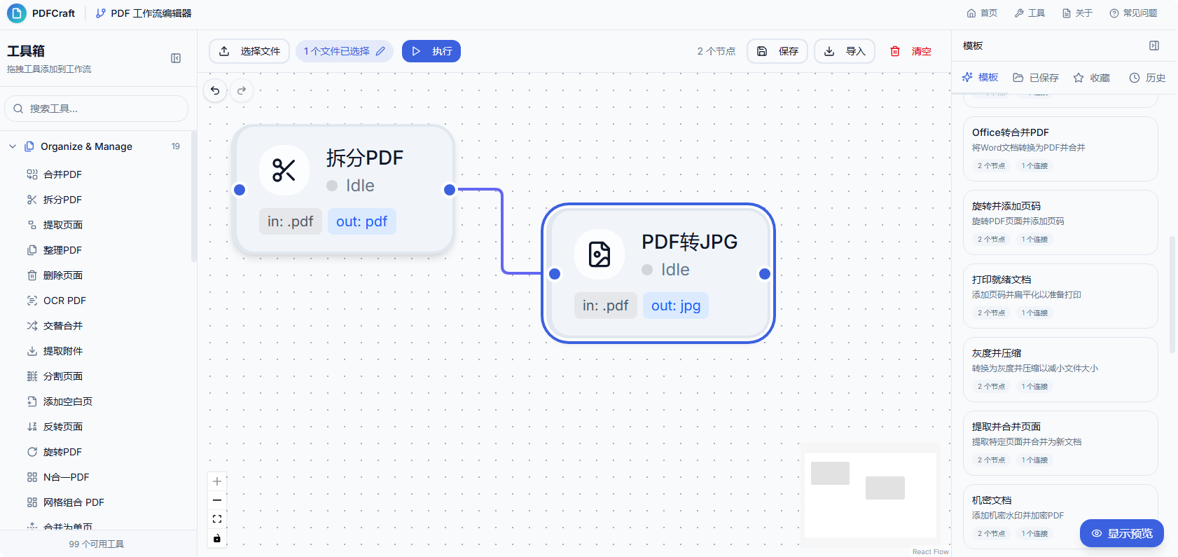Image resolution: width=1178 pixels, height=557 pixels.
Task: Collapse the 模板 right panel
Action: (x=1154, y=46)
